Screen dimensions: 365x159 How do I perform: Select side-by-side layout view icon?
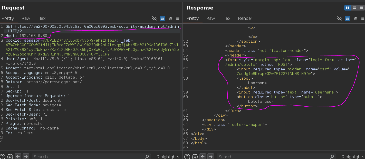click(348, 8)
